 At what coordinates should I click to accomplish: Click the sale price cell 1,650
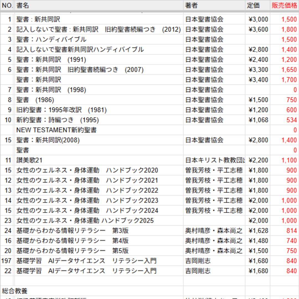click(284, 69)
